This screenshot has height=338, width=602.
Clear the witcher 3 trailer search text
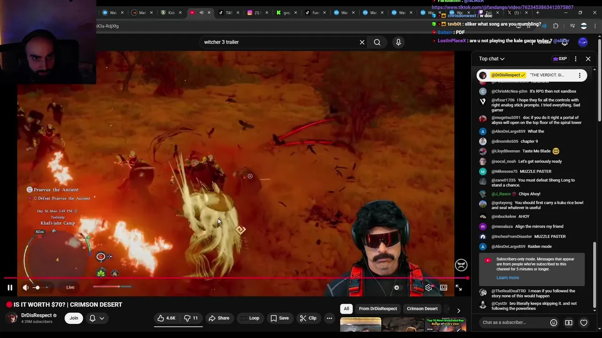[362, 42]
